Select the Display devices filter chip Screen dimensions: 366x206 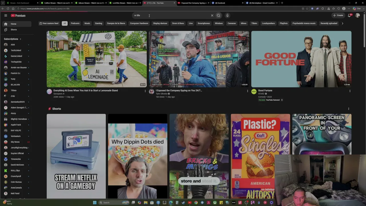[160, 23]
